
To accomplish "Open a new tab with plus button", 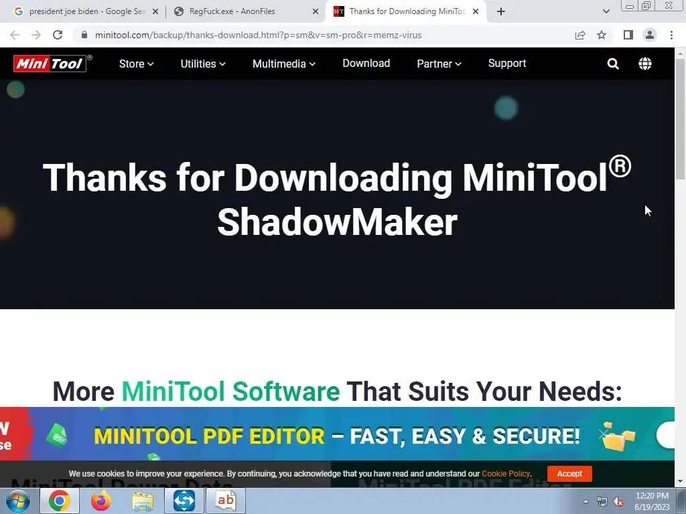I will (501, 12).
